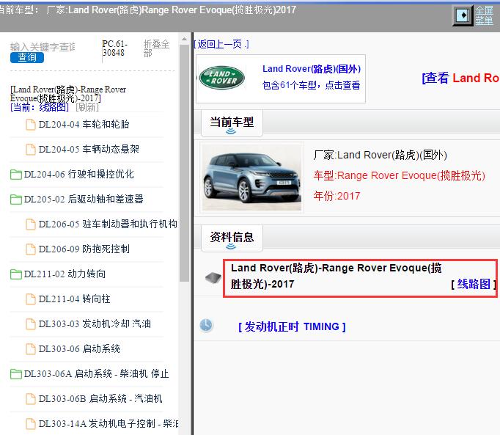Click the full-screen menu toggle icon
Viewport: 500px width, 435px height.
tap(463, 15)
